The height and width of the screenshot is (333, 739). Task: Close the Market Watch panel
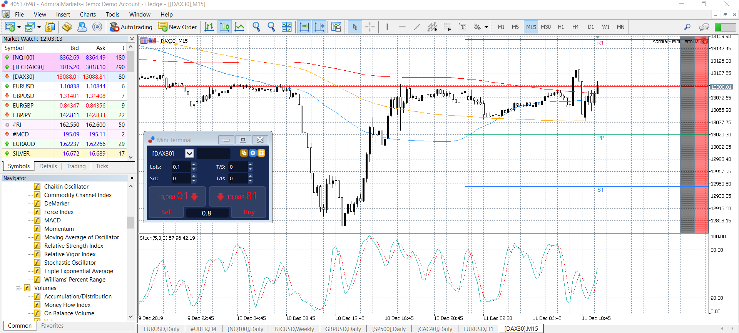click(132, 39)
